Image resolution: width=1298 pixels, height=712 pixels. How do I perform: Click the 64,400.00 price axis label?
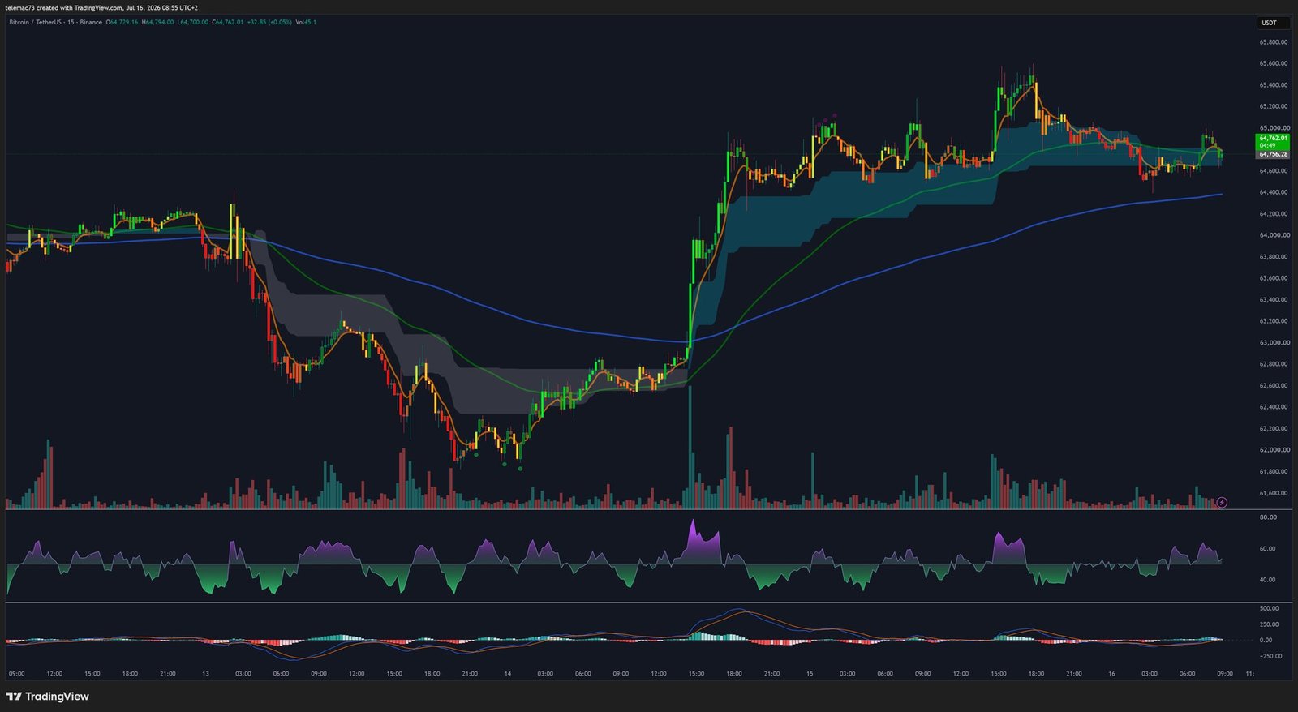[x=1273, y=192]
